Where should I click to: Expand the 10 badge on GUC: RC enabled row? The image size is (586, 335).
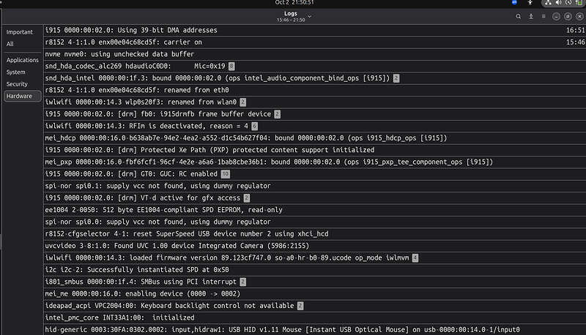click(226, 174)
